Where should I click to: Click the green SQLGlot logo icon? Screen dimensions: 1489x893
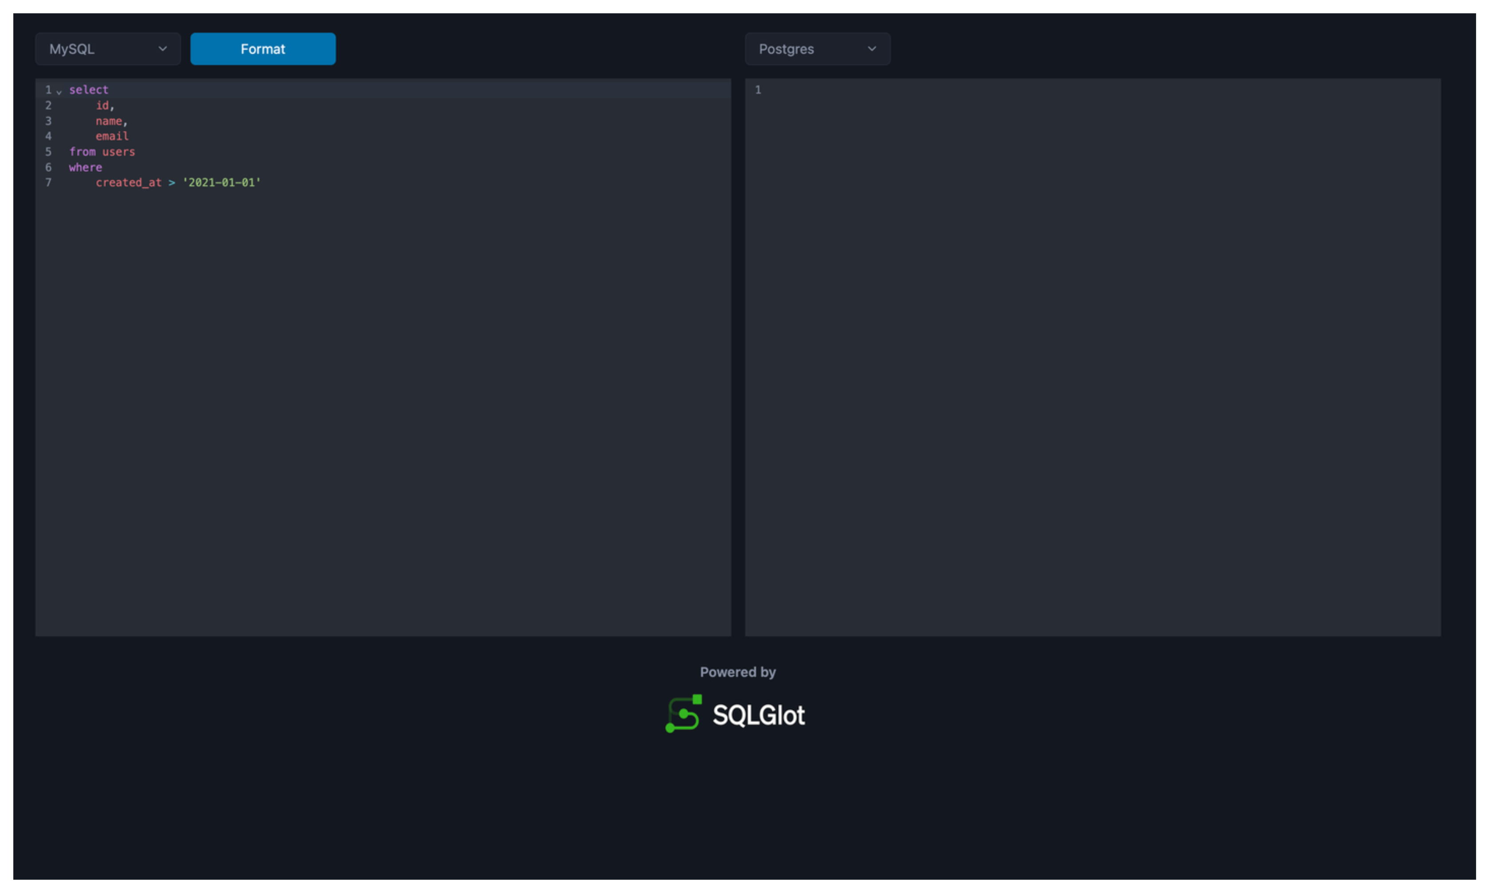(684, 714)
